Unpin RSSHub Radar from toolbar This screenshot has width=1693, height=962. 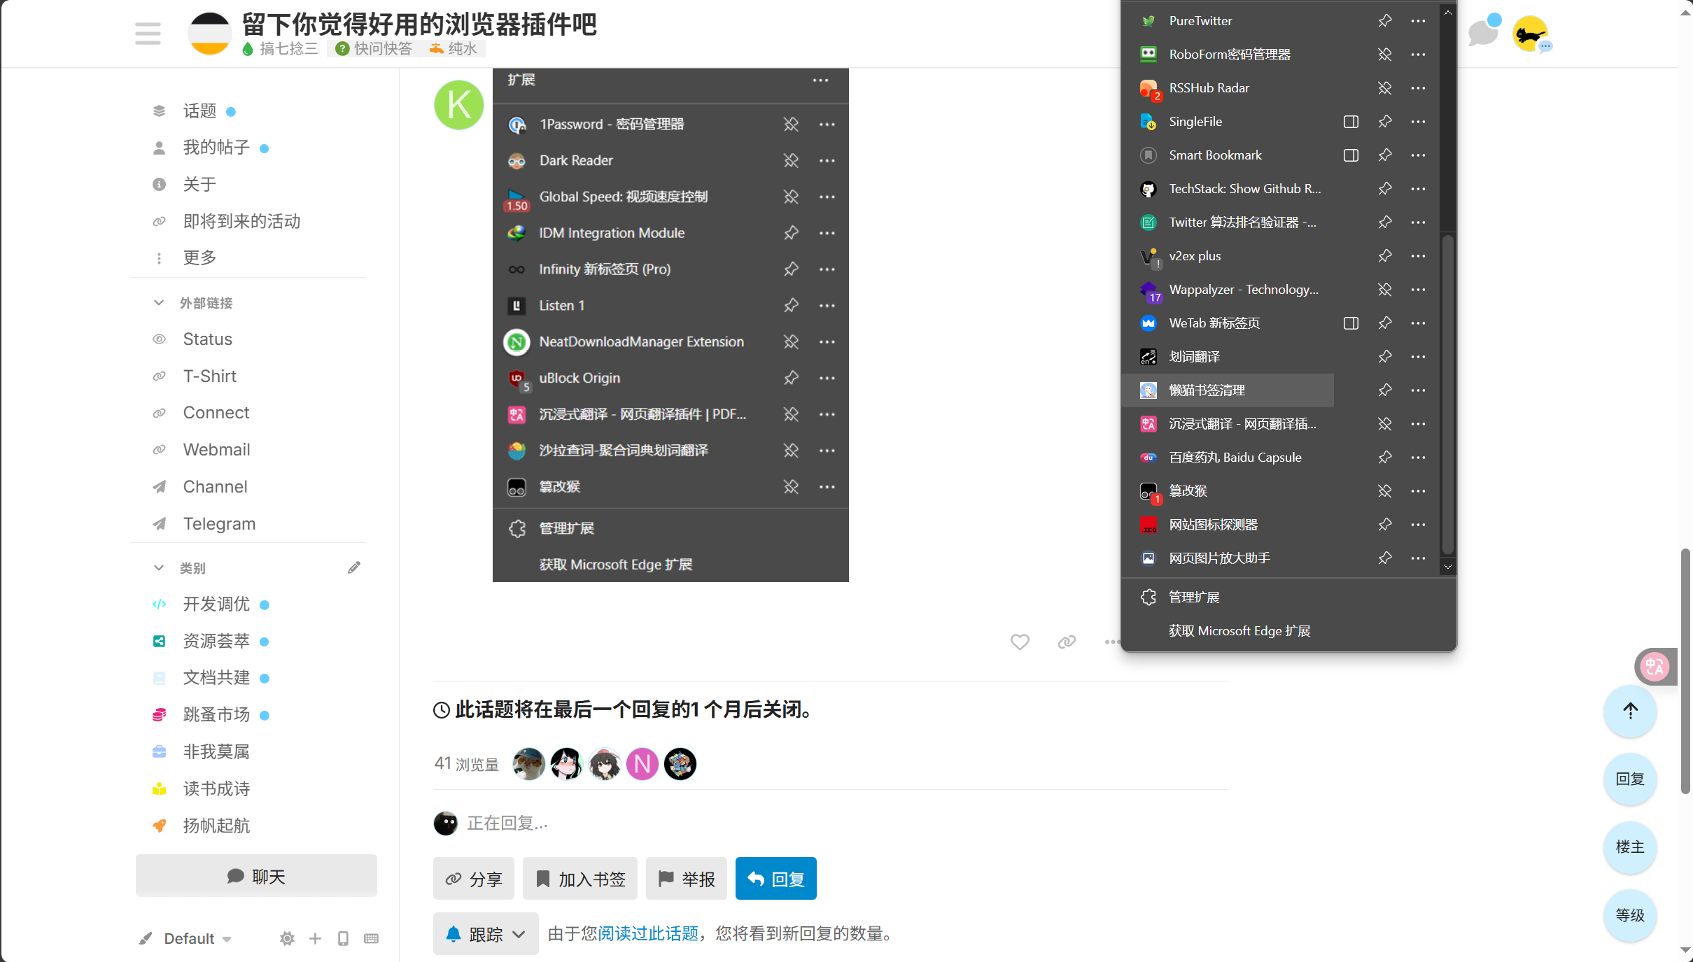point(1384,88)
